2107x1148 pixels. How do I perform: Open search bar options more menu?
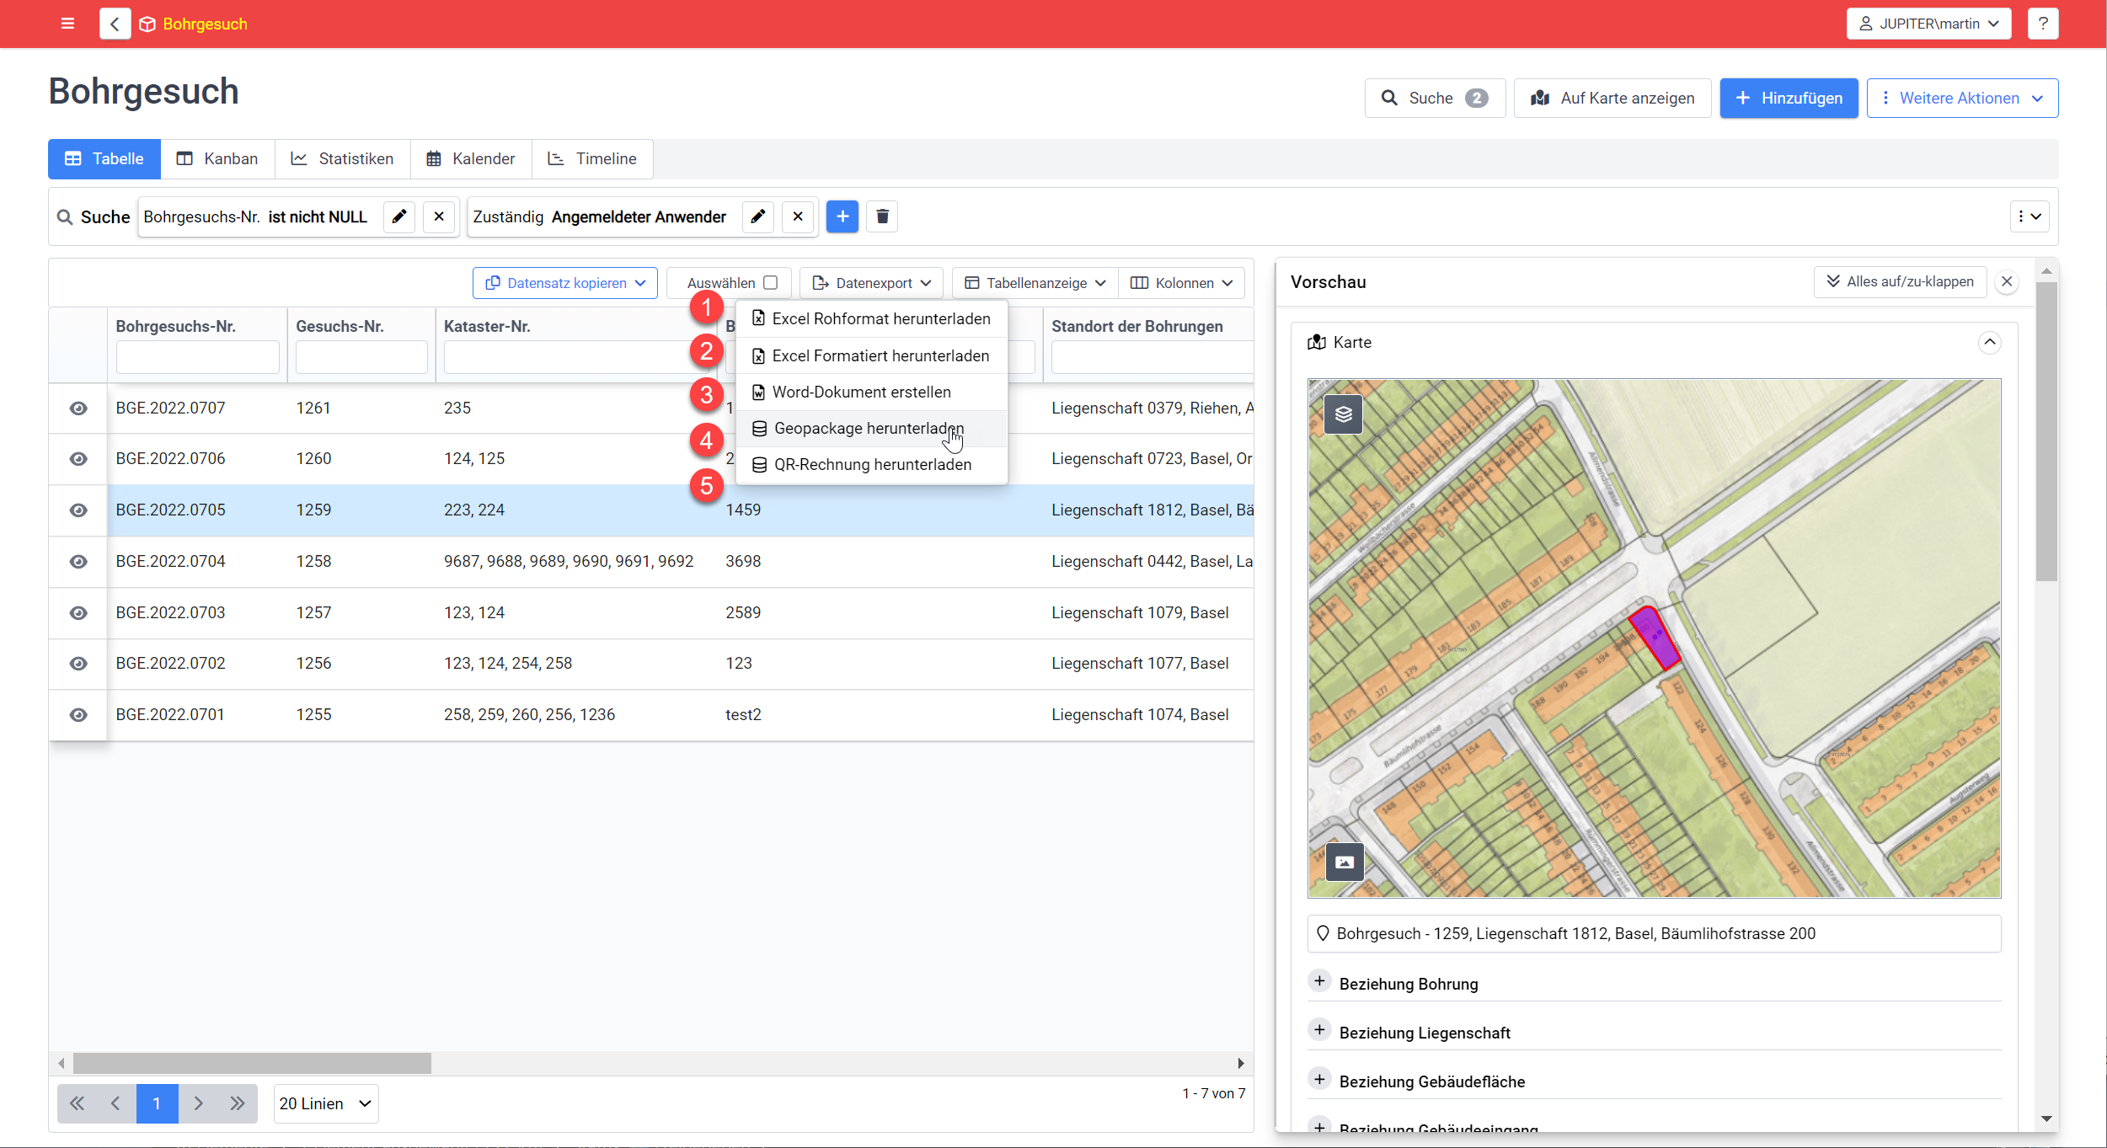click(2029, 216)
